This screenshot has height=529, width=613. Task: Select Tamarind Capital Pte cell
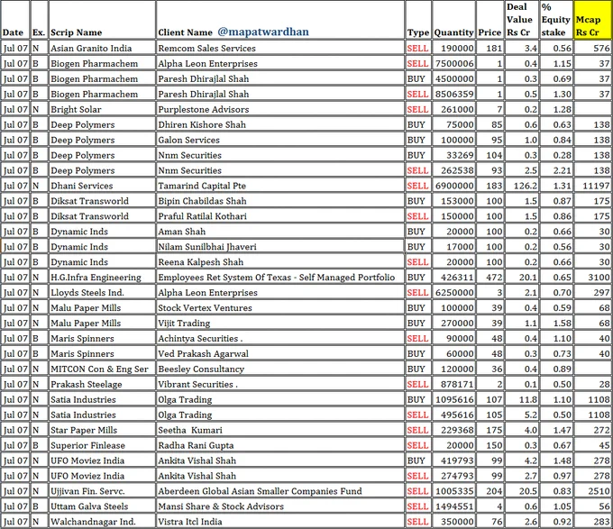click(280, 186)
